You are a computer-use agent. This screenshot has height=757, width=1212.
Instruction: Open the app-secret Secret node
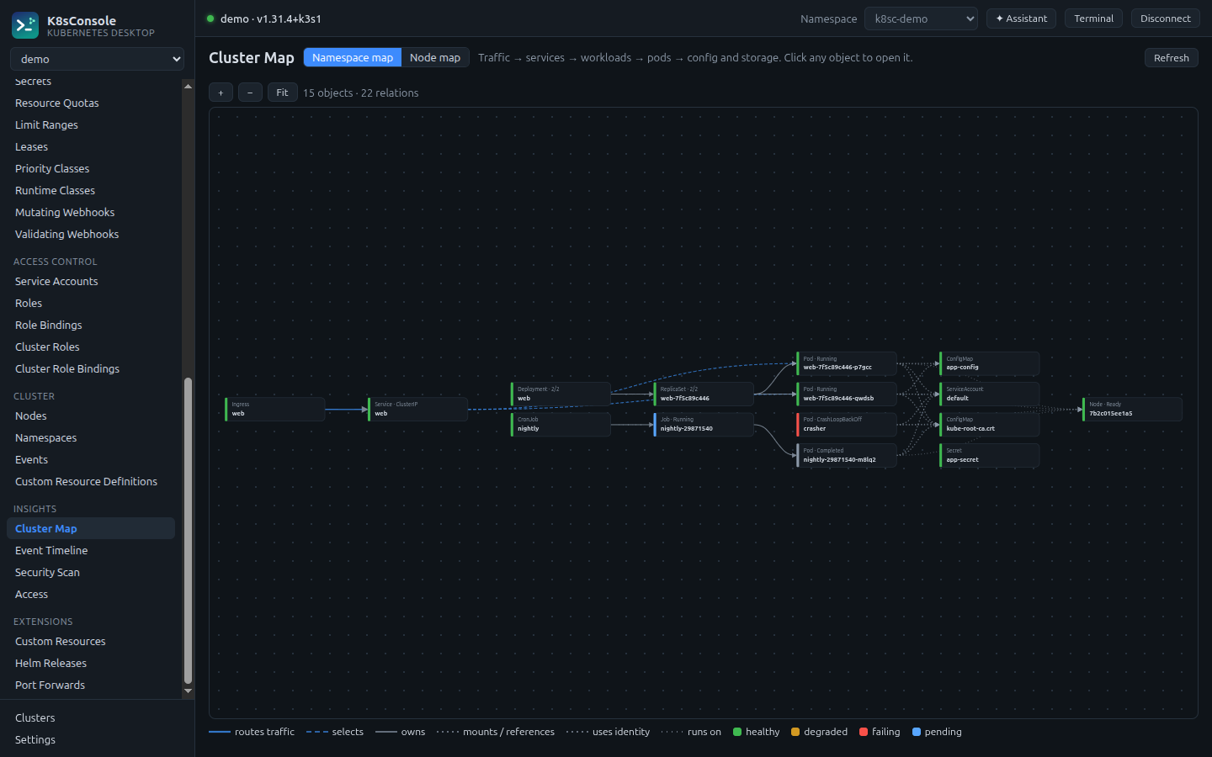click(990, 455)
